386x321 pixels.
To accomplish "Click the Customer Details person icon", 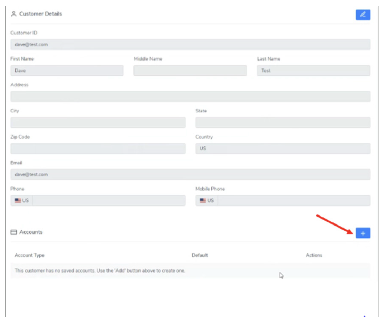I will click(14, 14).
